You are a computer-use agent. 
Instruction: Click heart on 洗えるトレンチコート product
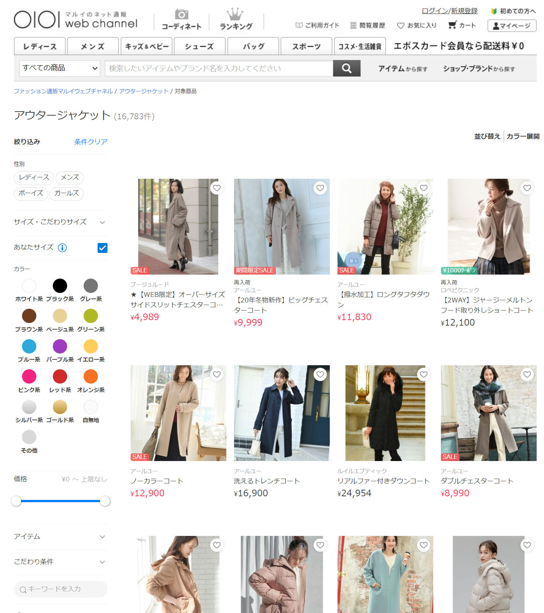tap(320, 374)
